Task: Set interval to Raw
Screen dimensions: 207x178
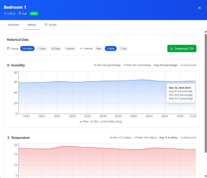Action: pyautogui.click(x=99, y=48)
